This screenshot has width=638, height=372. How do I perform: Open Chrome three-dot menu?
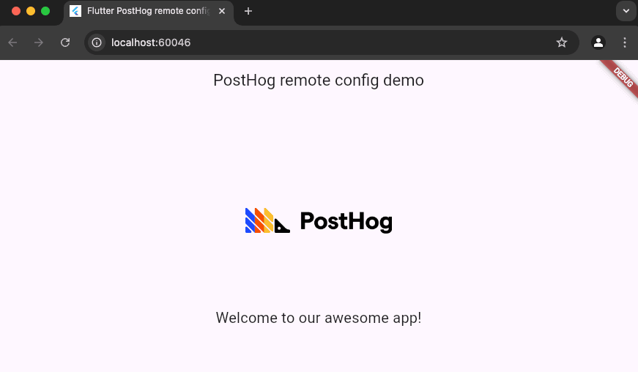point(625,42)
